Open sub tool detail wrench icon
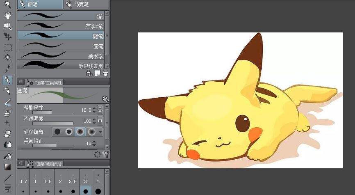 [x=106, y=154]
